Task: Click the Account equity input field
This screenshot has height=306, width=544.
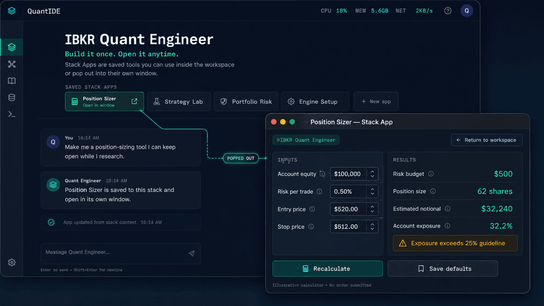Action: [x=354, y=174]
